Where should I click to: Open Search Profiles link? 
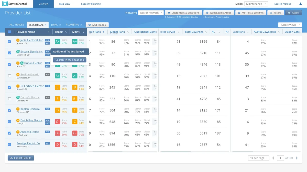pos(283,4)
